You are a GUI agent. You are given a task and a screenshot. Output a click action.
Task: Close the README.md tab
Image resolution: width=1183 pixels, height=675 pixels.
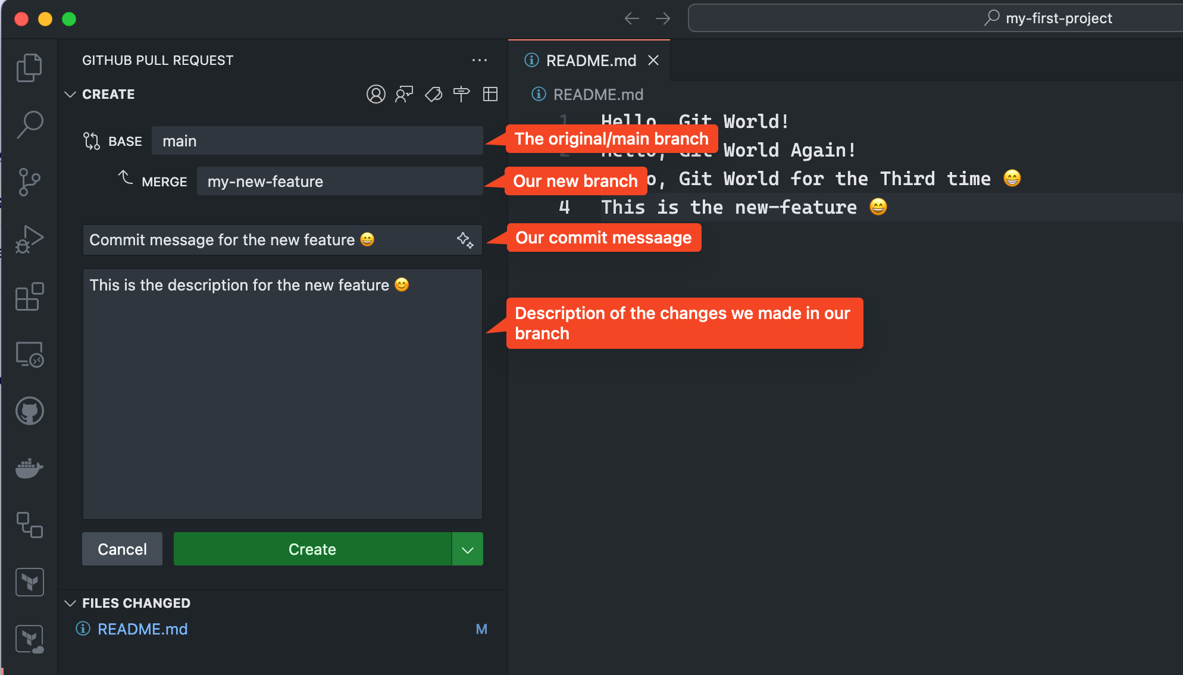click(x=653, y=60)
